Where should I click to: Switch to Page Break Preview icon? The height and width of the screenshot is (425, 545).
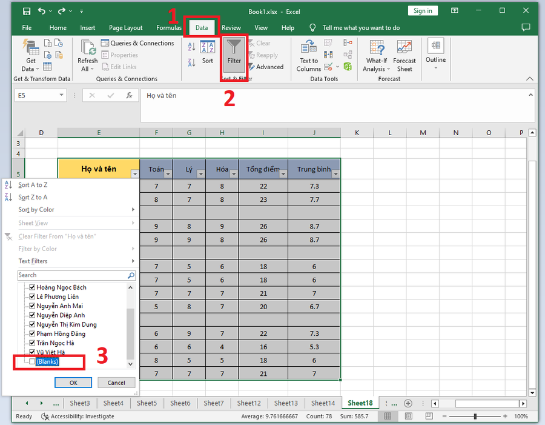click(x=429, y=416)
